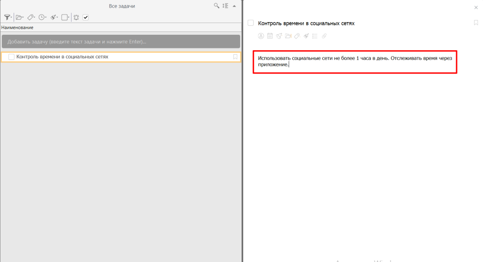Screen dimensions: 483x262
Task: Click the bell reminder icon in detail pane
Action: tap(279, 36)
